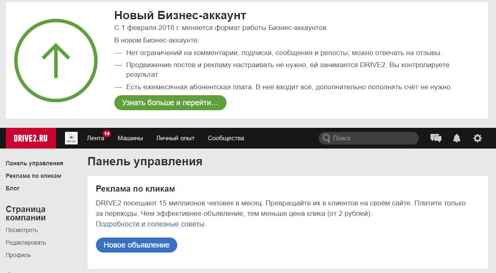Click the text DRIVE2 посещают 15 миллионов
Screen dimensions: 496x273
[281, 208]
